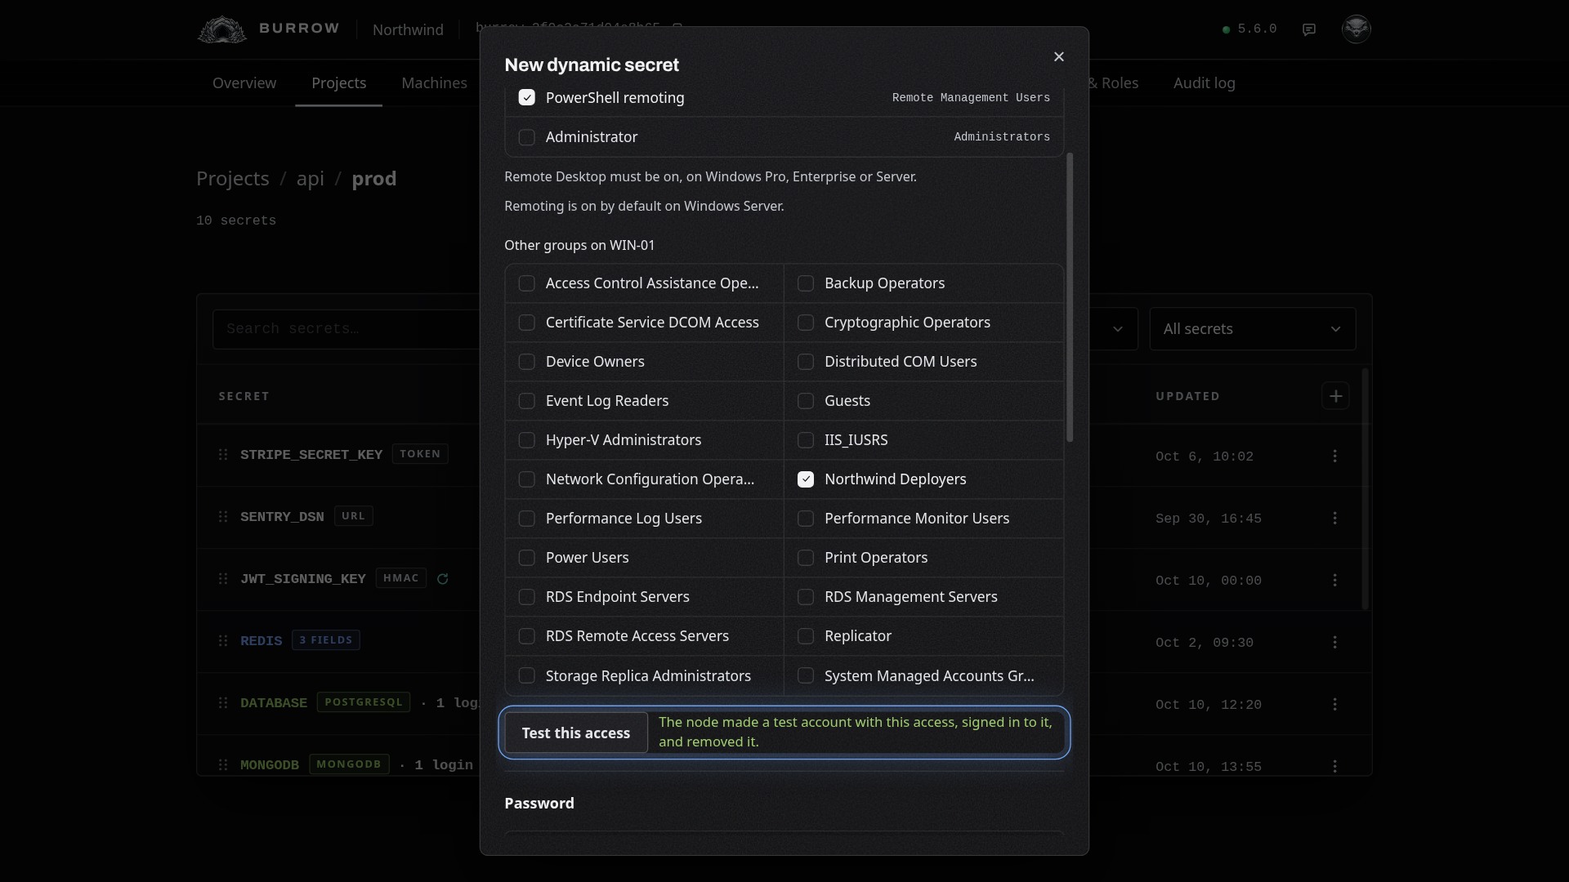Select the Projects tab
The image size is (1569, 882).
coord(338,82)
